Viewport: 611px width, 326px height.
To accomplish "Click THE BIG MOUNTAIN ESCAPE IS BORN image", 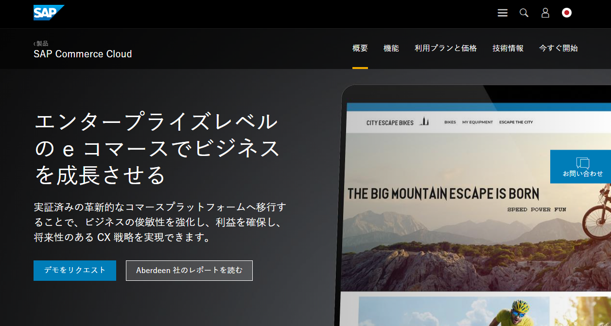I will [x=443, y=194].
